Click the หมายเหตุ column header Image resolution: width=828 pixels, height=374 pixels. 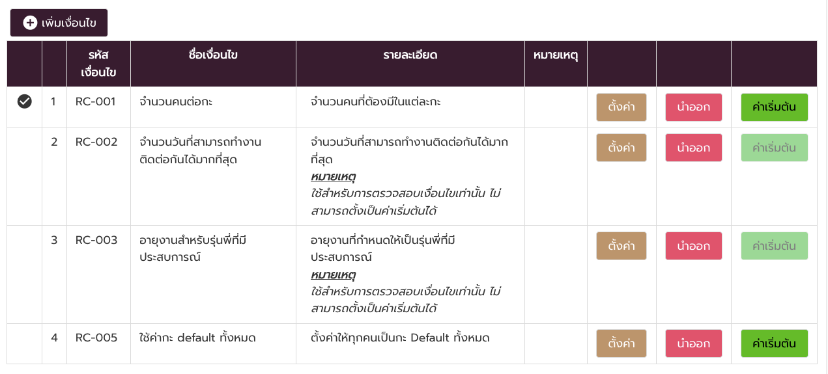click(556, 55)
